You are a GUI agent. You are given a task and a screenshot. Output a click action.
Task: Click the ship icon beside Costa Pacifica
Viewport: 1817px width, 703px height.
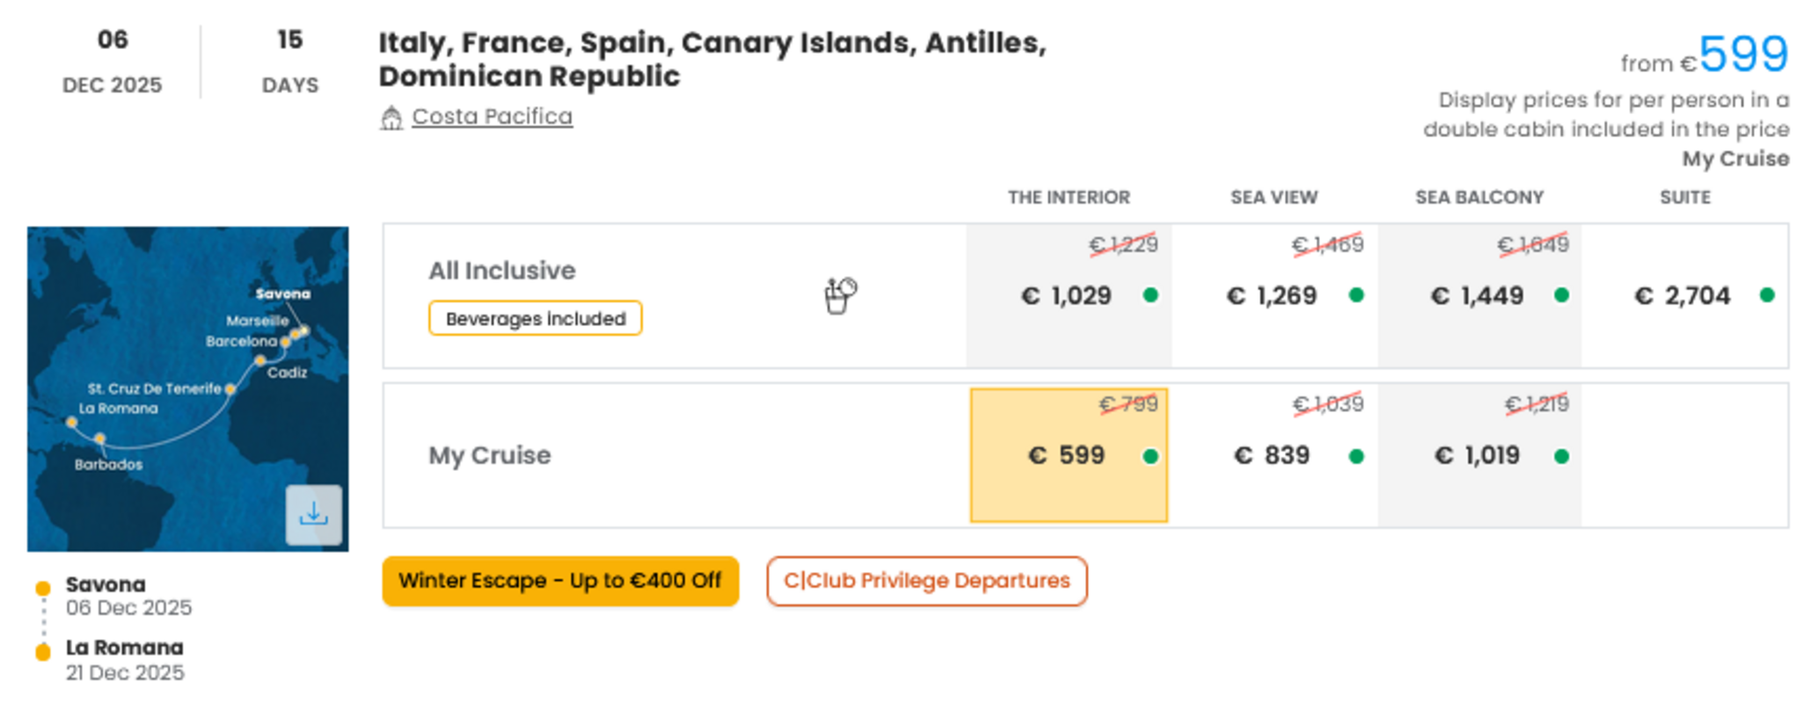coord(391,118)
